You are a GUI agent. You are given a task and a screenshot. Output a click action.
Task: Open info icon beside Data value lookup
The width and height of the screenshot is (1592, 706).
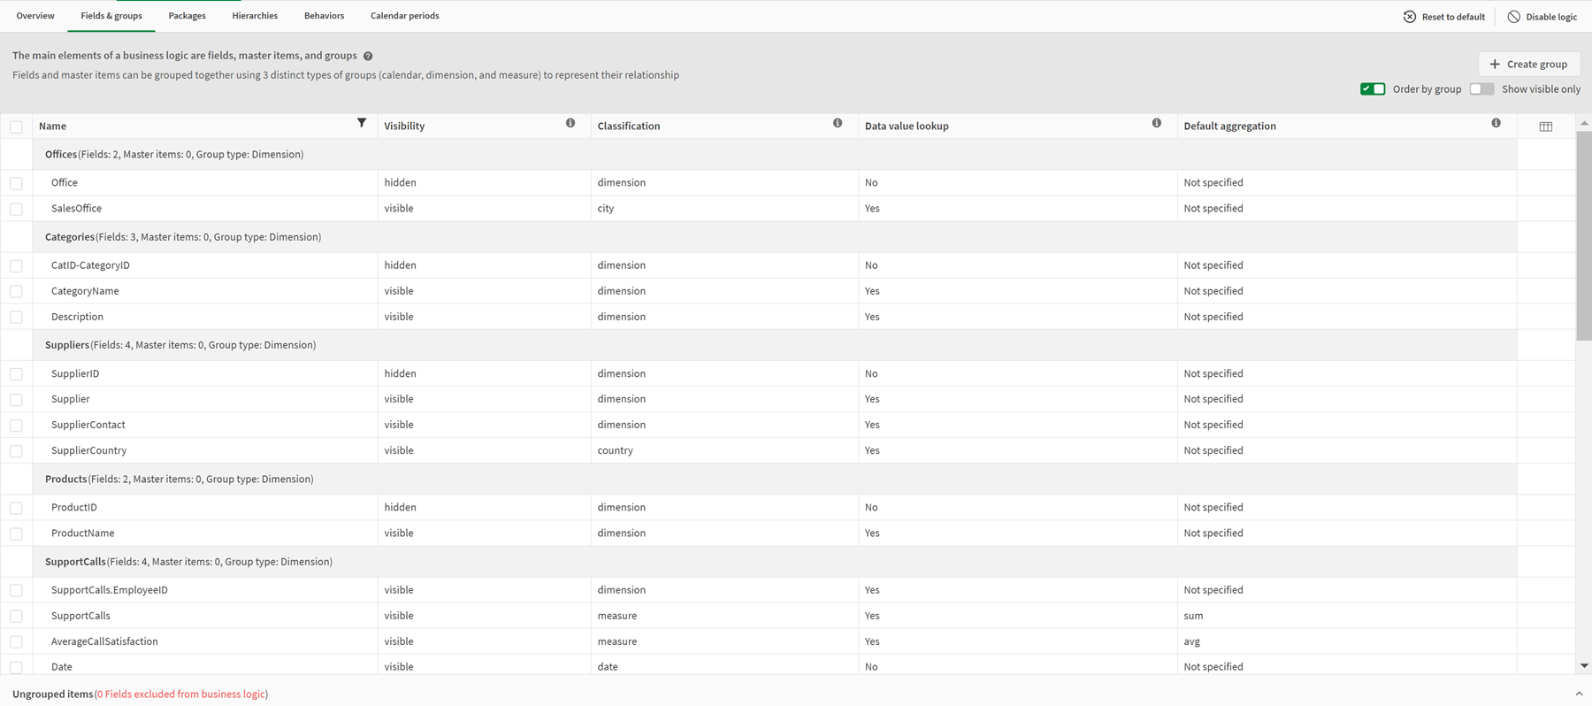coord(1157,123)
